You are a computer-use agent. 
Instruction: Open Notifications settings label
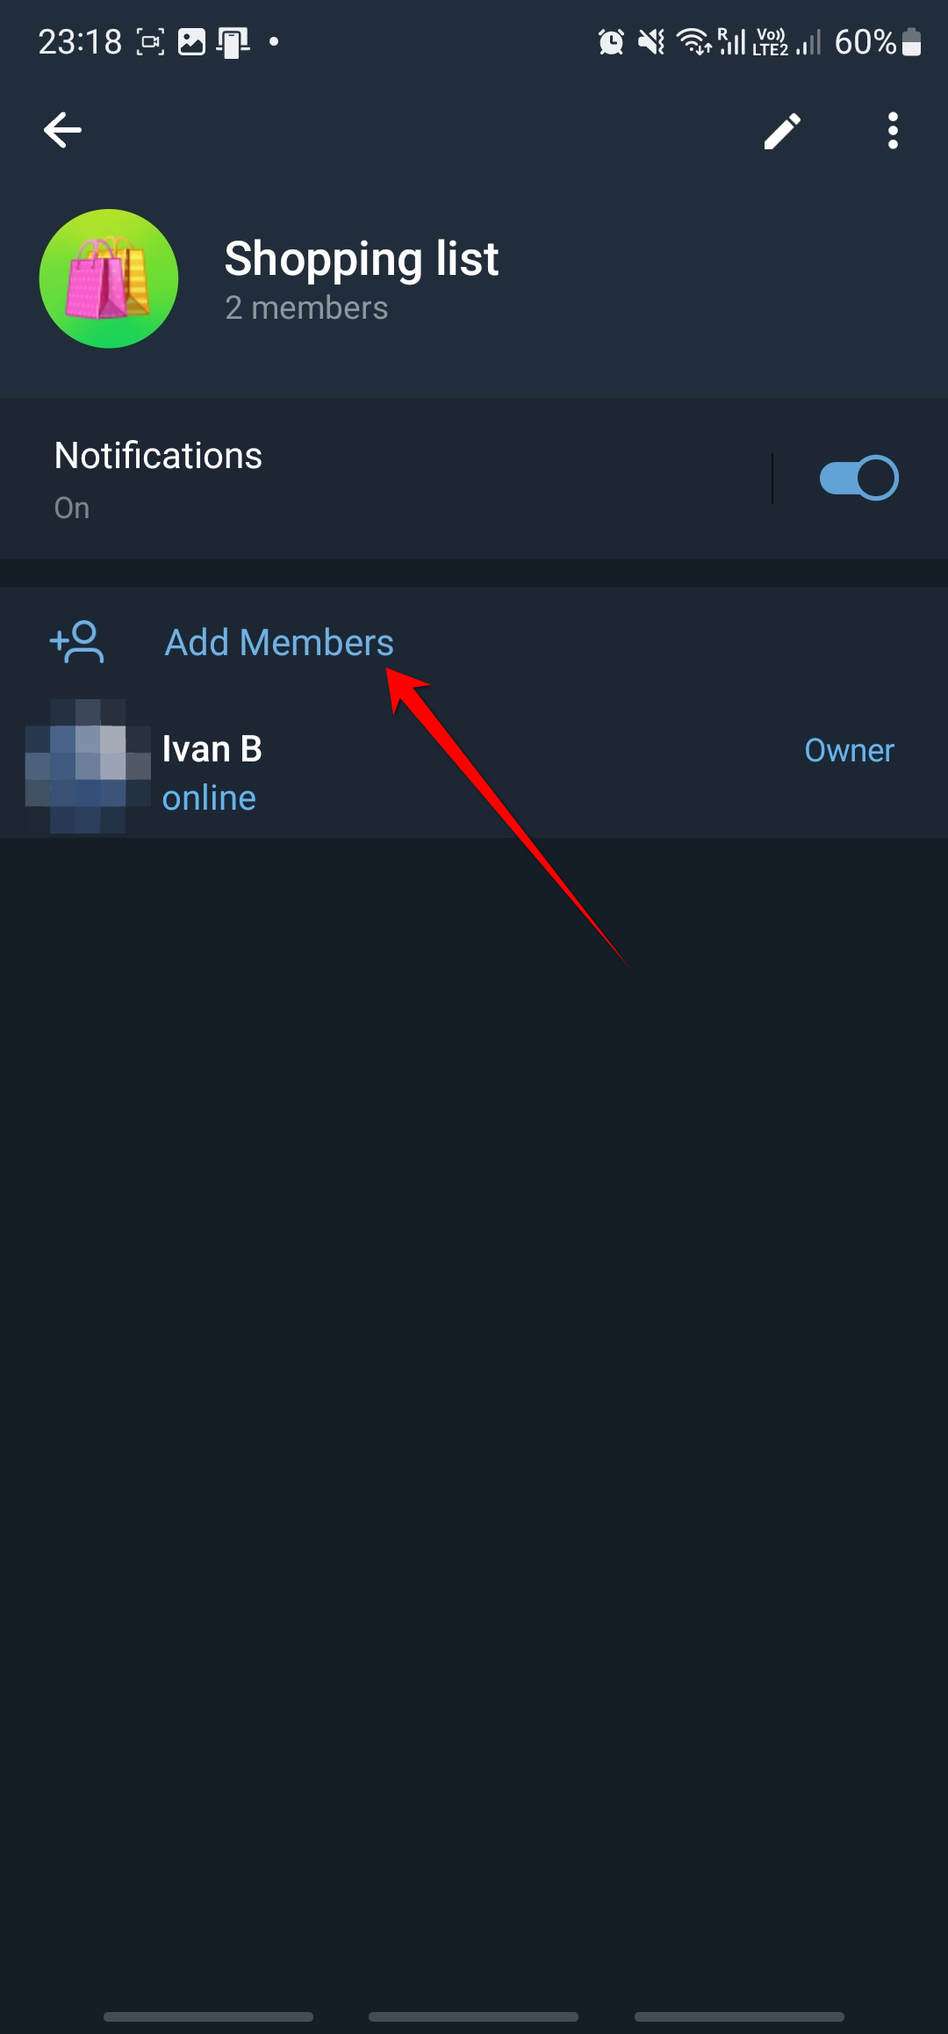point(158,456)
